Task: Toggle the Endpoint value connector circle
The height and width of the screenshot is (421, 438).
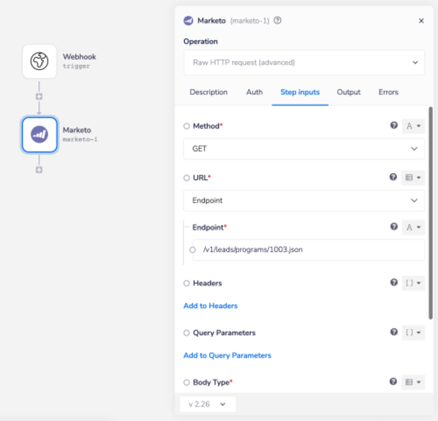Action: pyautogui.click(x=193, y=250)
